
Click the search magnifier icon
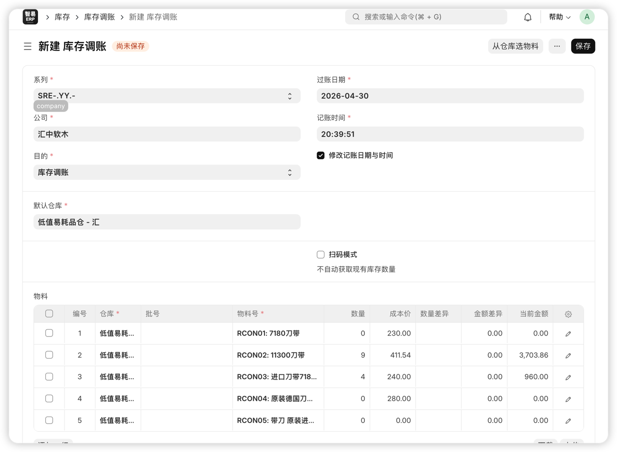click(x=356, y=17)
